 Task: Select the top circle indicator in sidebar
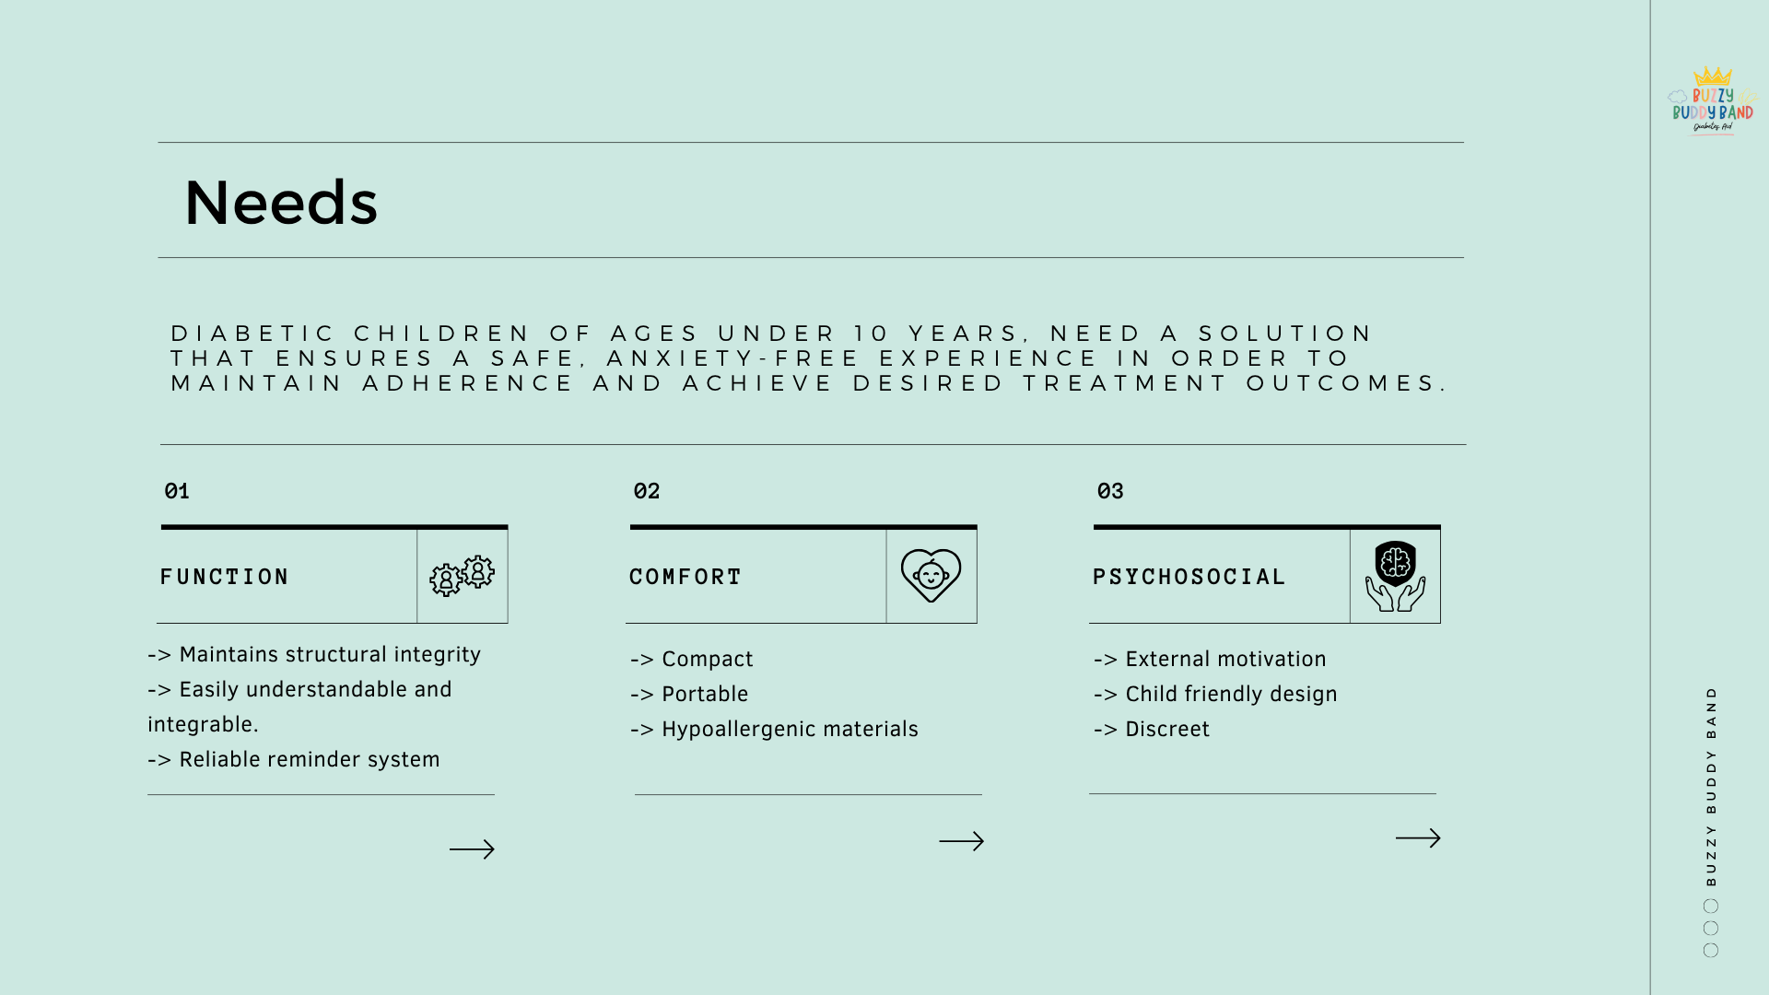(1711, 906)
